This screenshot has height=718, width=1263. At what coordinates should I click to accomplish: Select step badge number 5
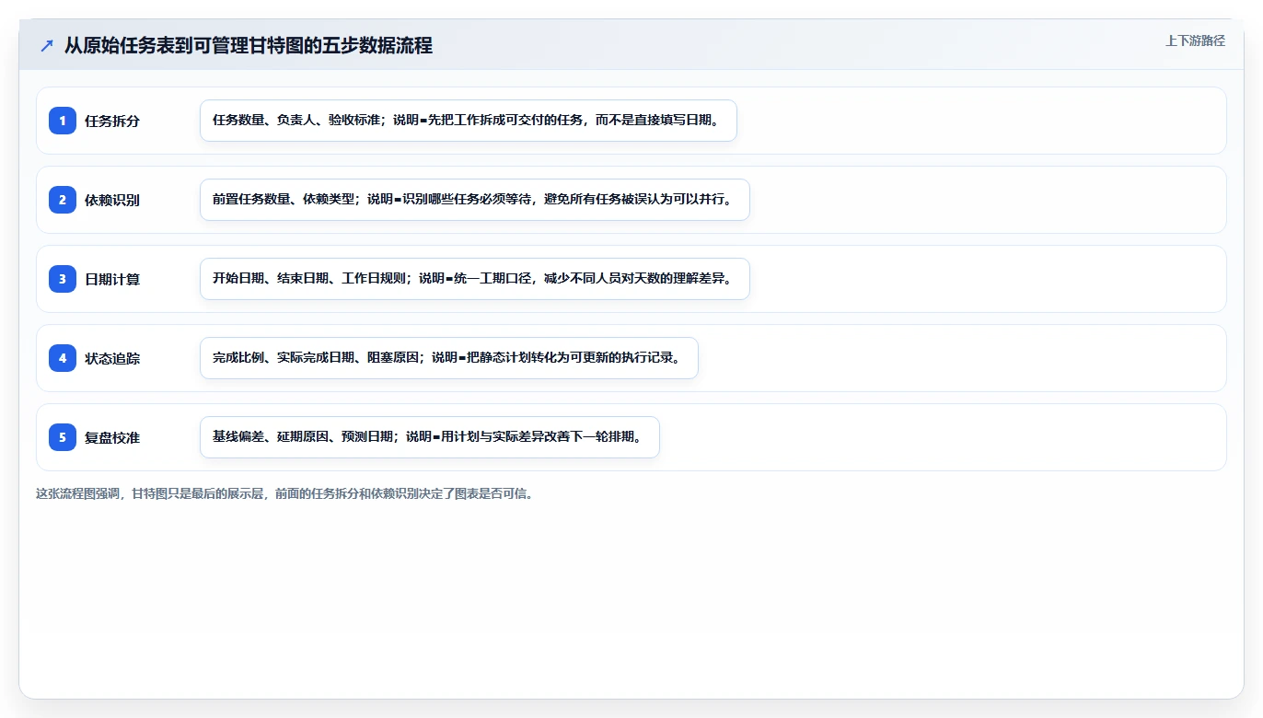pos(63,437)
